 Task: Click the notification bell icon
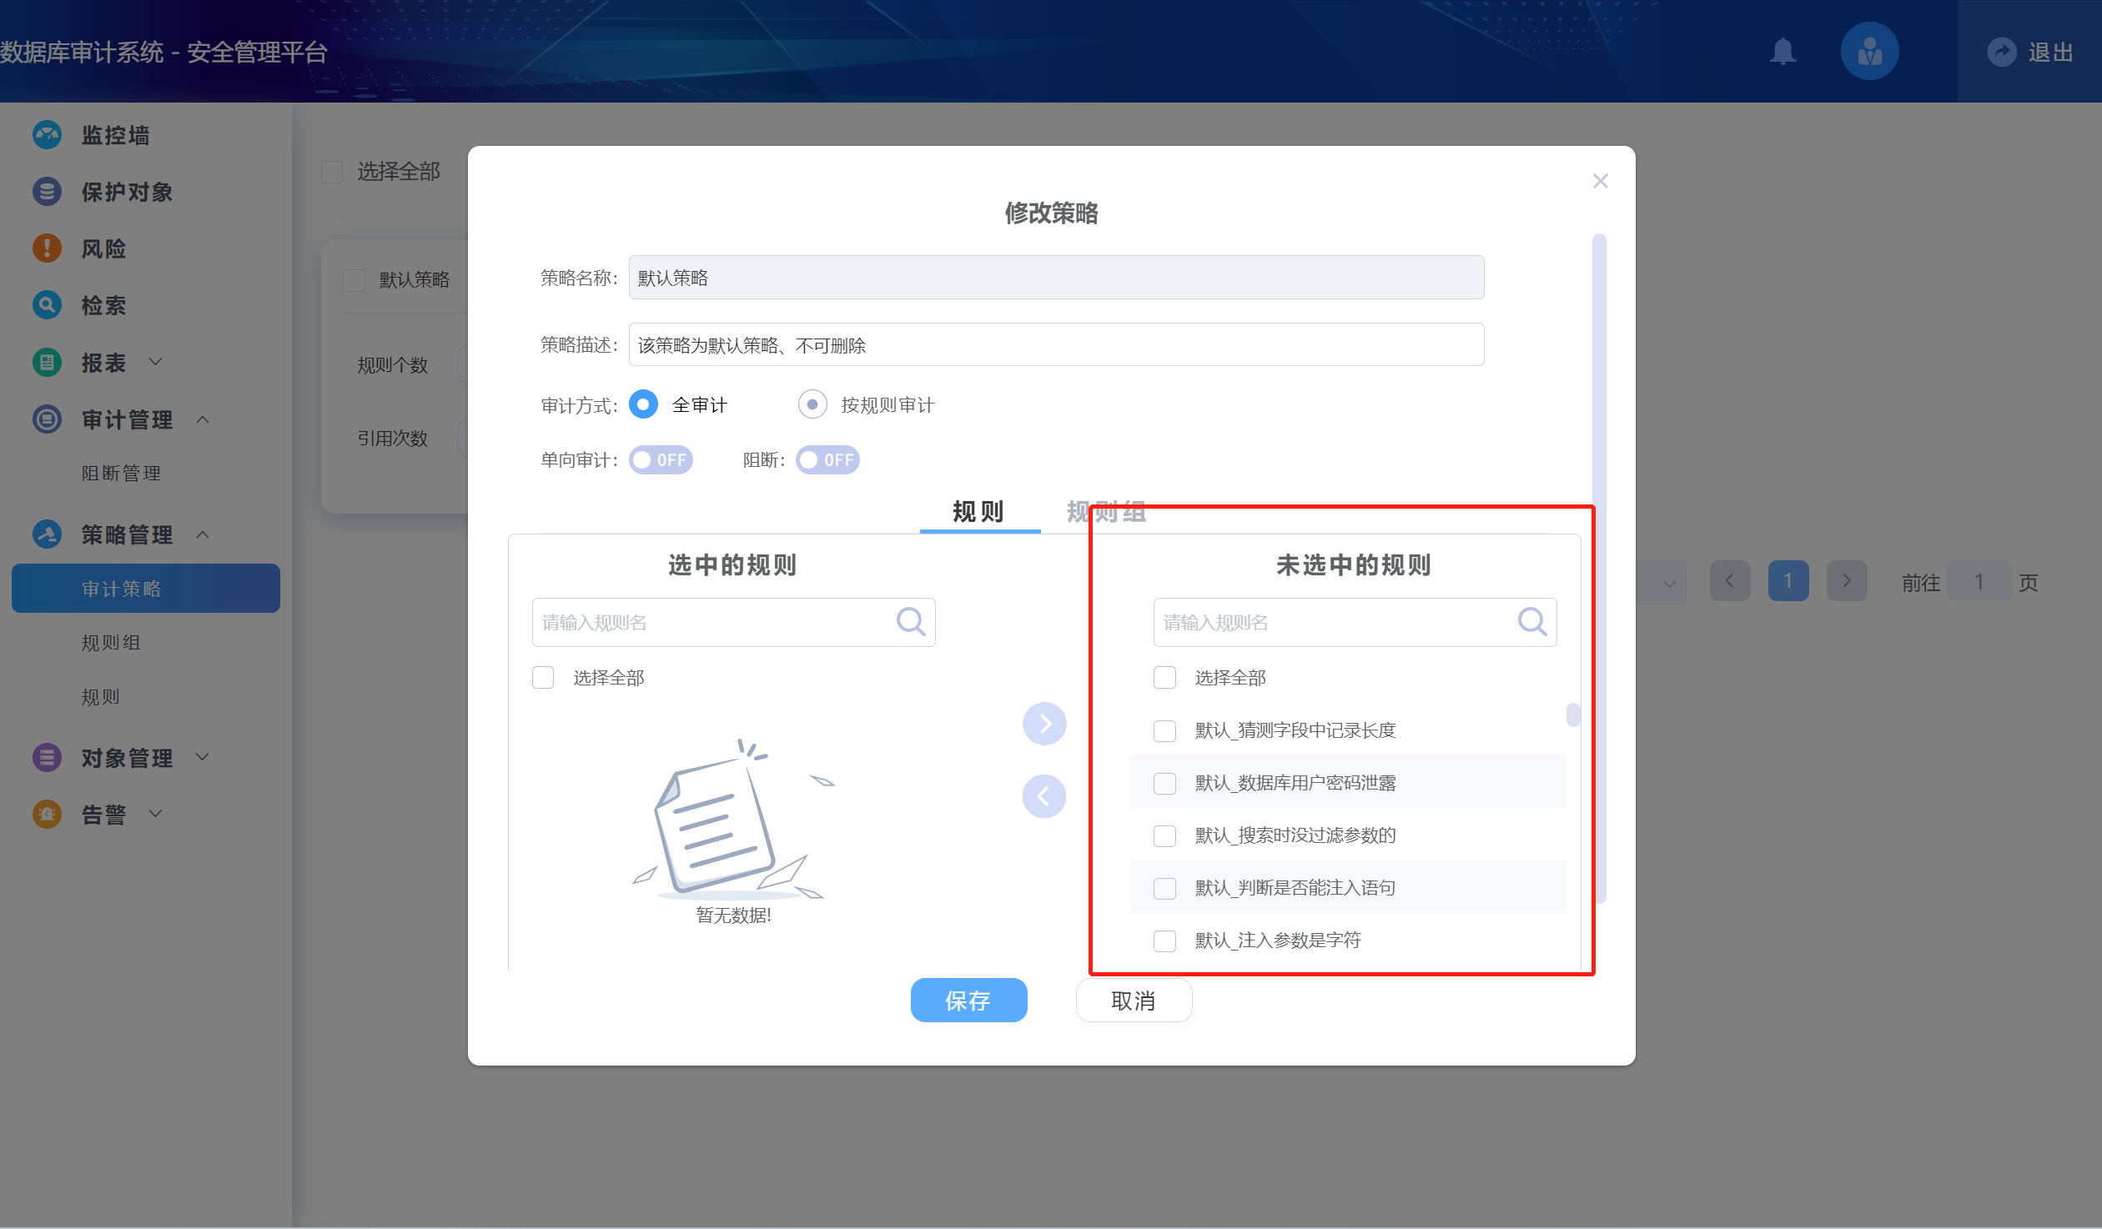[x=1783, y=52]
